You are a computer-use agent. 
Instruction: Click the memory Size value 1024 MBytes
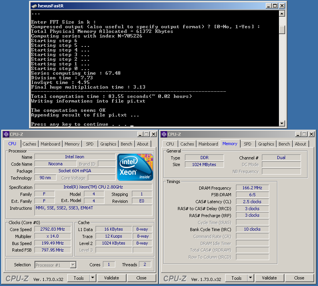(x=204, y=164)
